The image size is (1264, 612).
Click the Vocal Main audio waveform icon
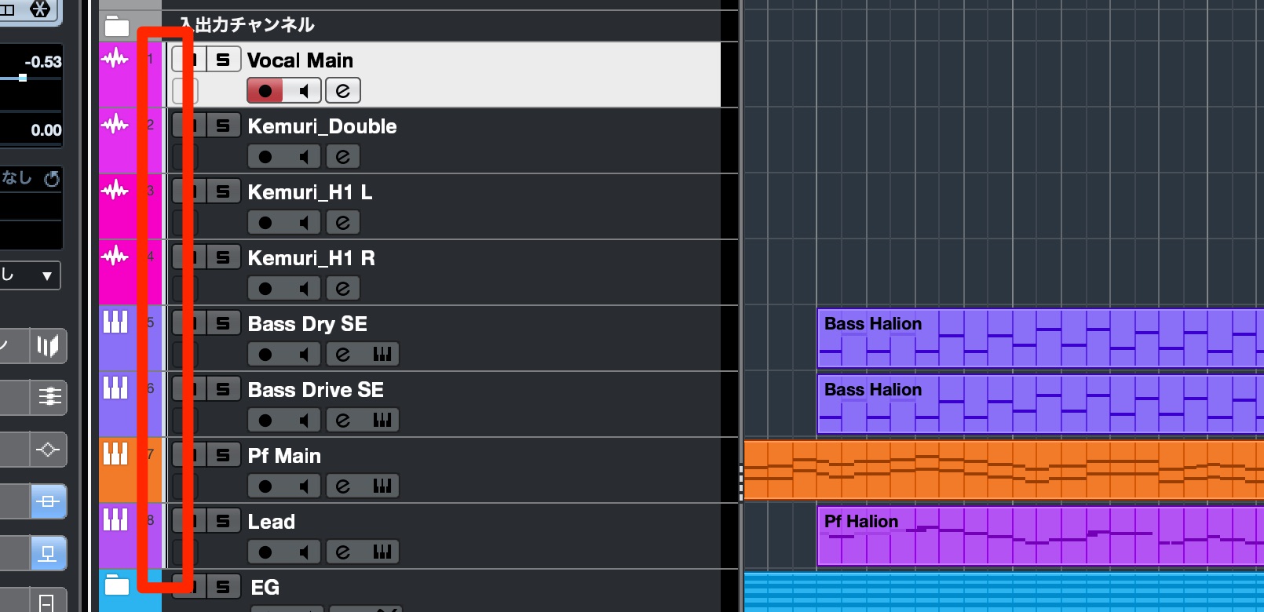[x=115, y=58]
